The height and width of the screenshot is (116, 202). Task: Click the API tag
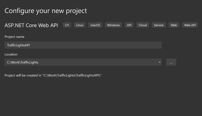point(129,25)
